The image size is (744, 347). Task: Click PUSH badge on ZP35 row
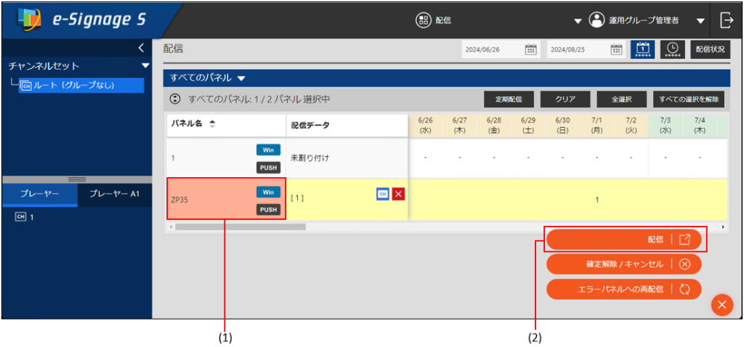(x=269, y=209)
